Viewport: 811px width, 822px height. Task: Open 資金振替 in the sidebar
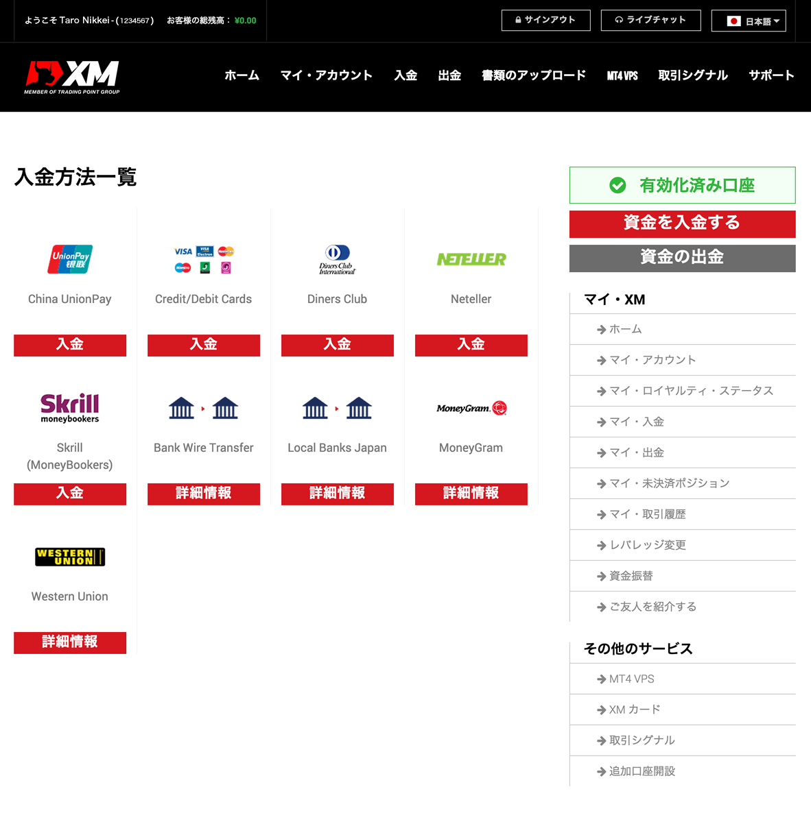coord(683,576)
